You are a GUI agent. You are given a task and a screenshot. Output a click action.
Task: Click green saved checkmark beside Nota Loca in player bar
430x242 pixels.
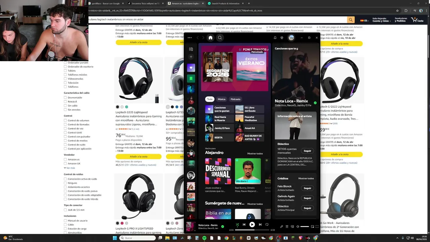pos(222,227)
